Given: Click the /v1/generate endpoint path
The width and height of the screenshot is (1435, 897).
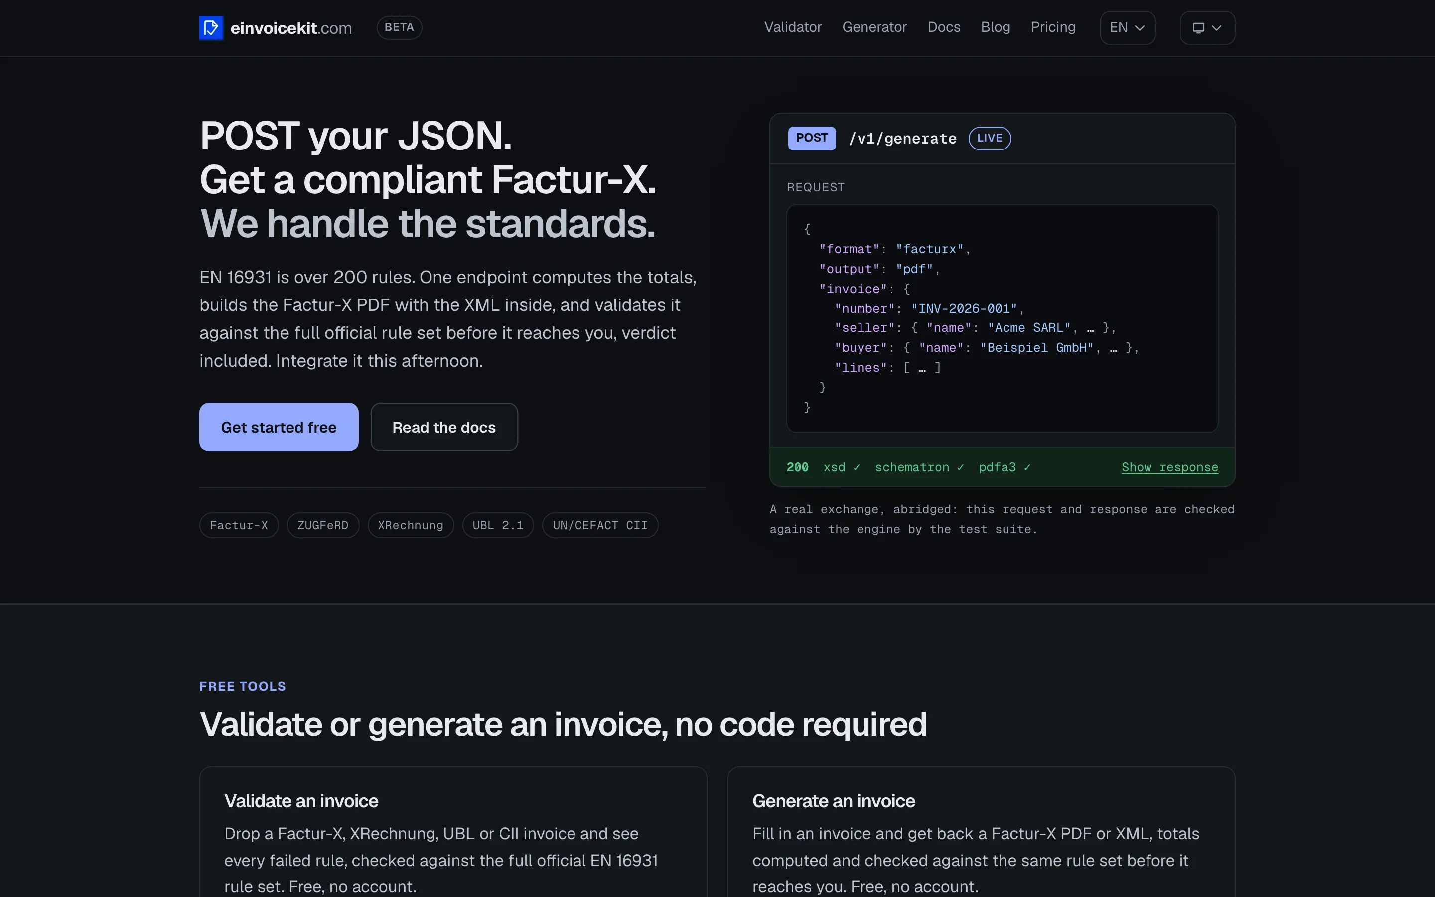Looking at the screenshot, I should click(902, 138).
